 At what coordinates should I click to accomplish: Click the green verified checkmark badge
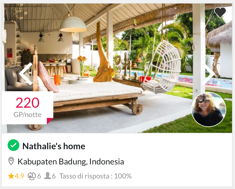pyautogui.click(x=13, y=145)
